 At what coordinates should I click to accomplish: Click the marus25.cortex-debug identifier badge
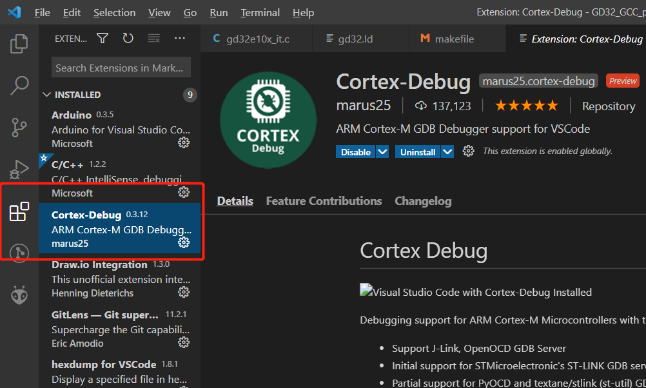click(x=538, y=81)
